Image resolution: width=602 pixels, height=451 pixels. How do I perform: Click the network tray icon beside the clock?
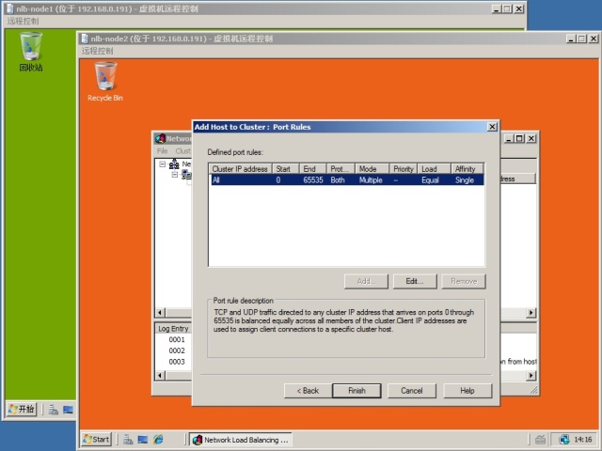tap(564, 439)
